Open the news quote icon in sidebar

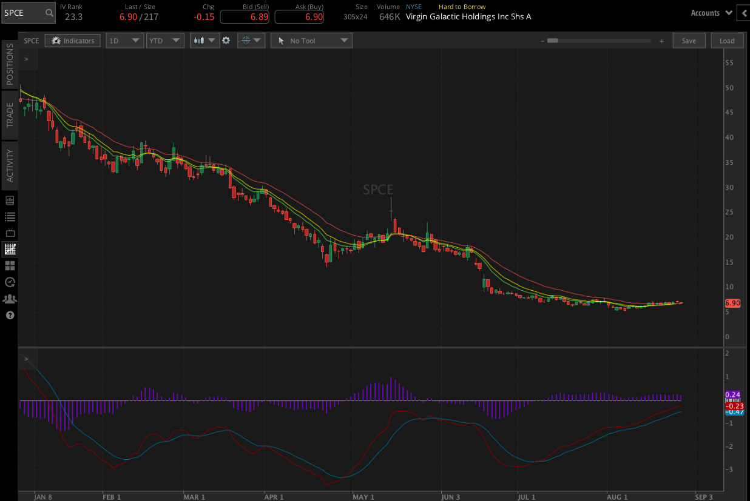point(10,201)
